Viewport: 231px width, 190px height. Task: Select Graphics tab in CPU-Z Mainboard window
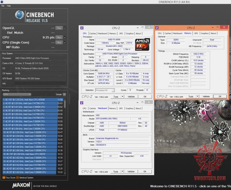[130, 108]
